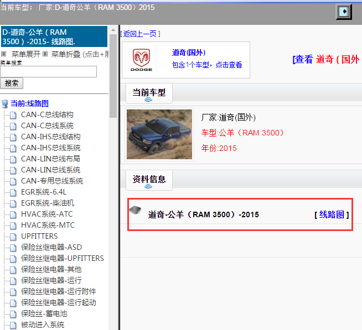Screen dimensions: 362x330
Task: Click the 查看 道奇(国外 link on right
Action: [326, 60]
